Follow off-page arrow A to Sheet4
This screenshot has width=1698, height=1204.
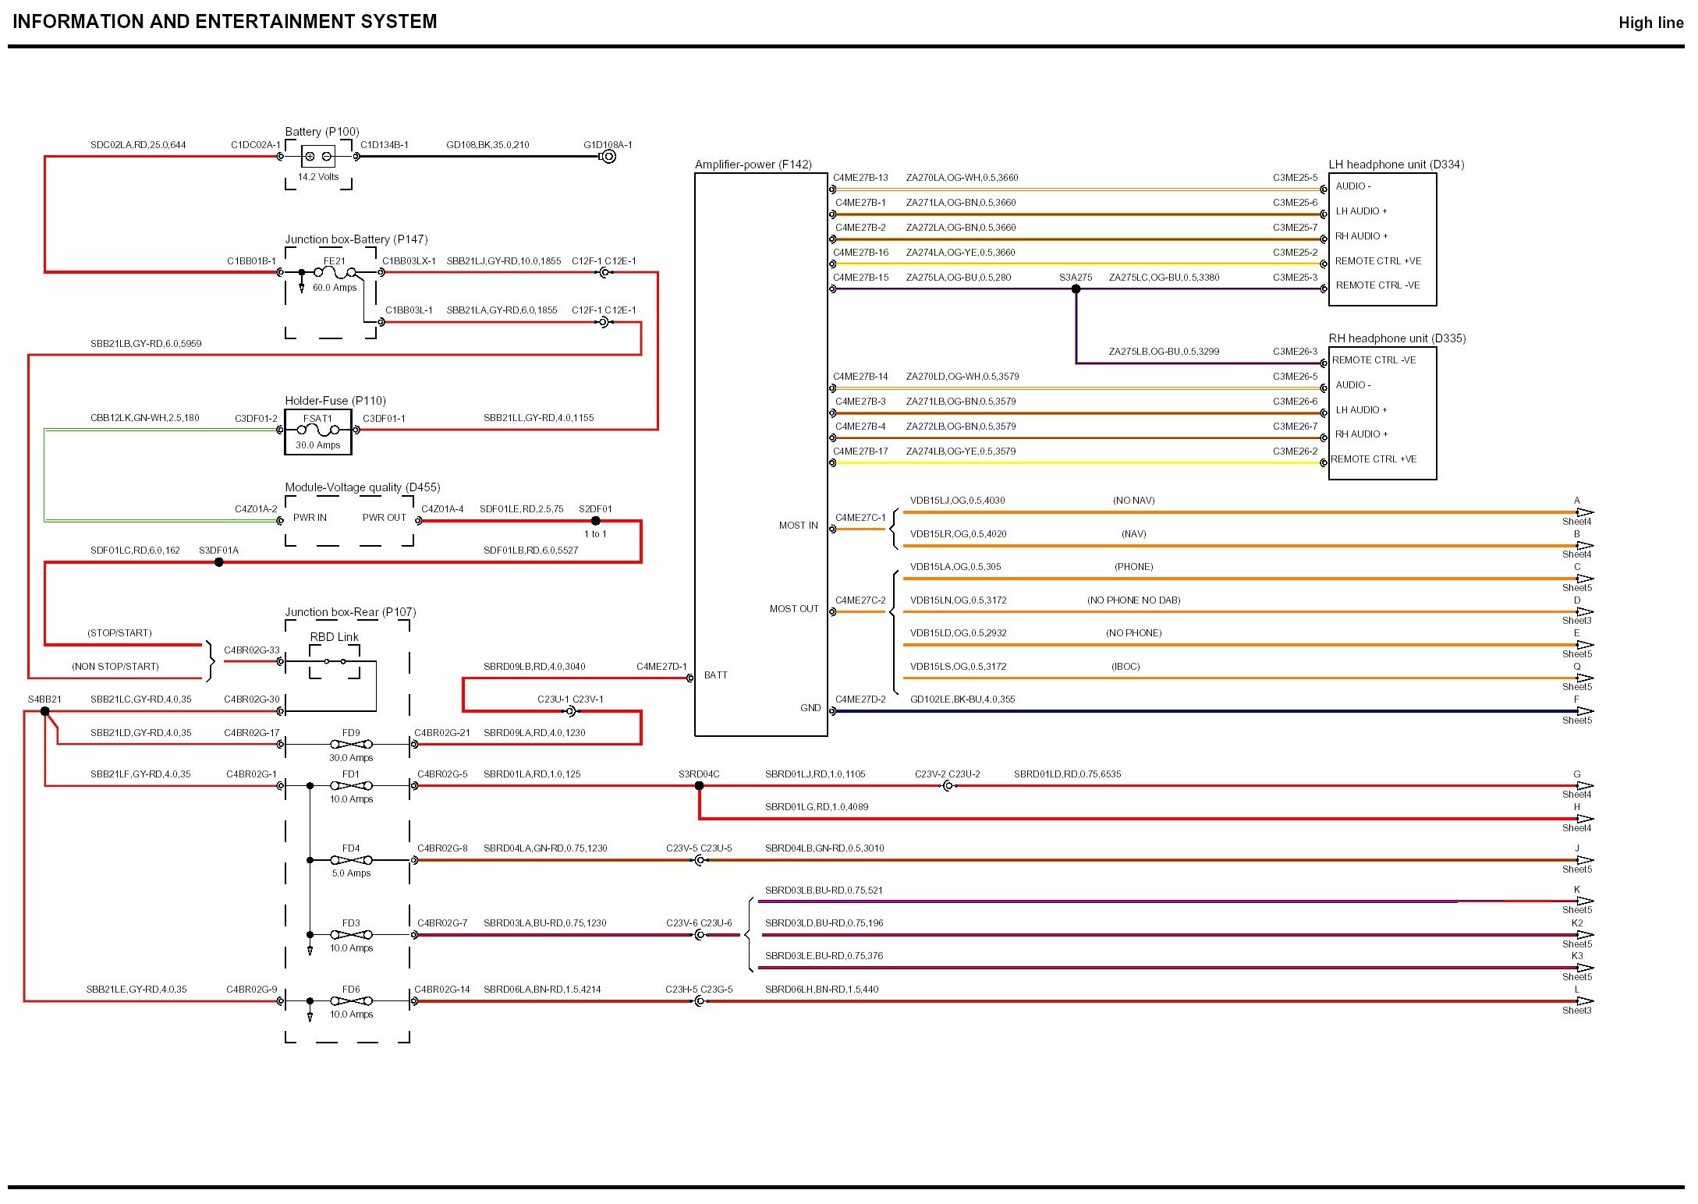[1583, 512]
